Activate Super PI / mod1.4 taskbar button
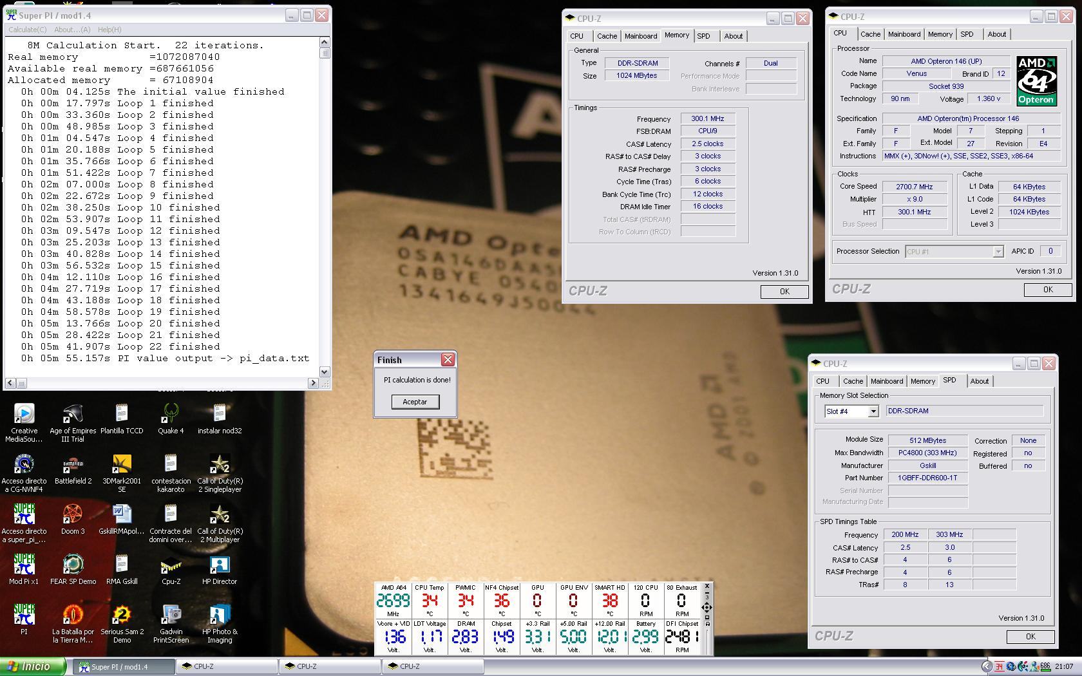1082x676 pixels. point(122,667)
